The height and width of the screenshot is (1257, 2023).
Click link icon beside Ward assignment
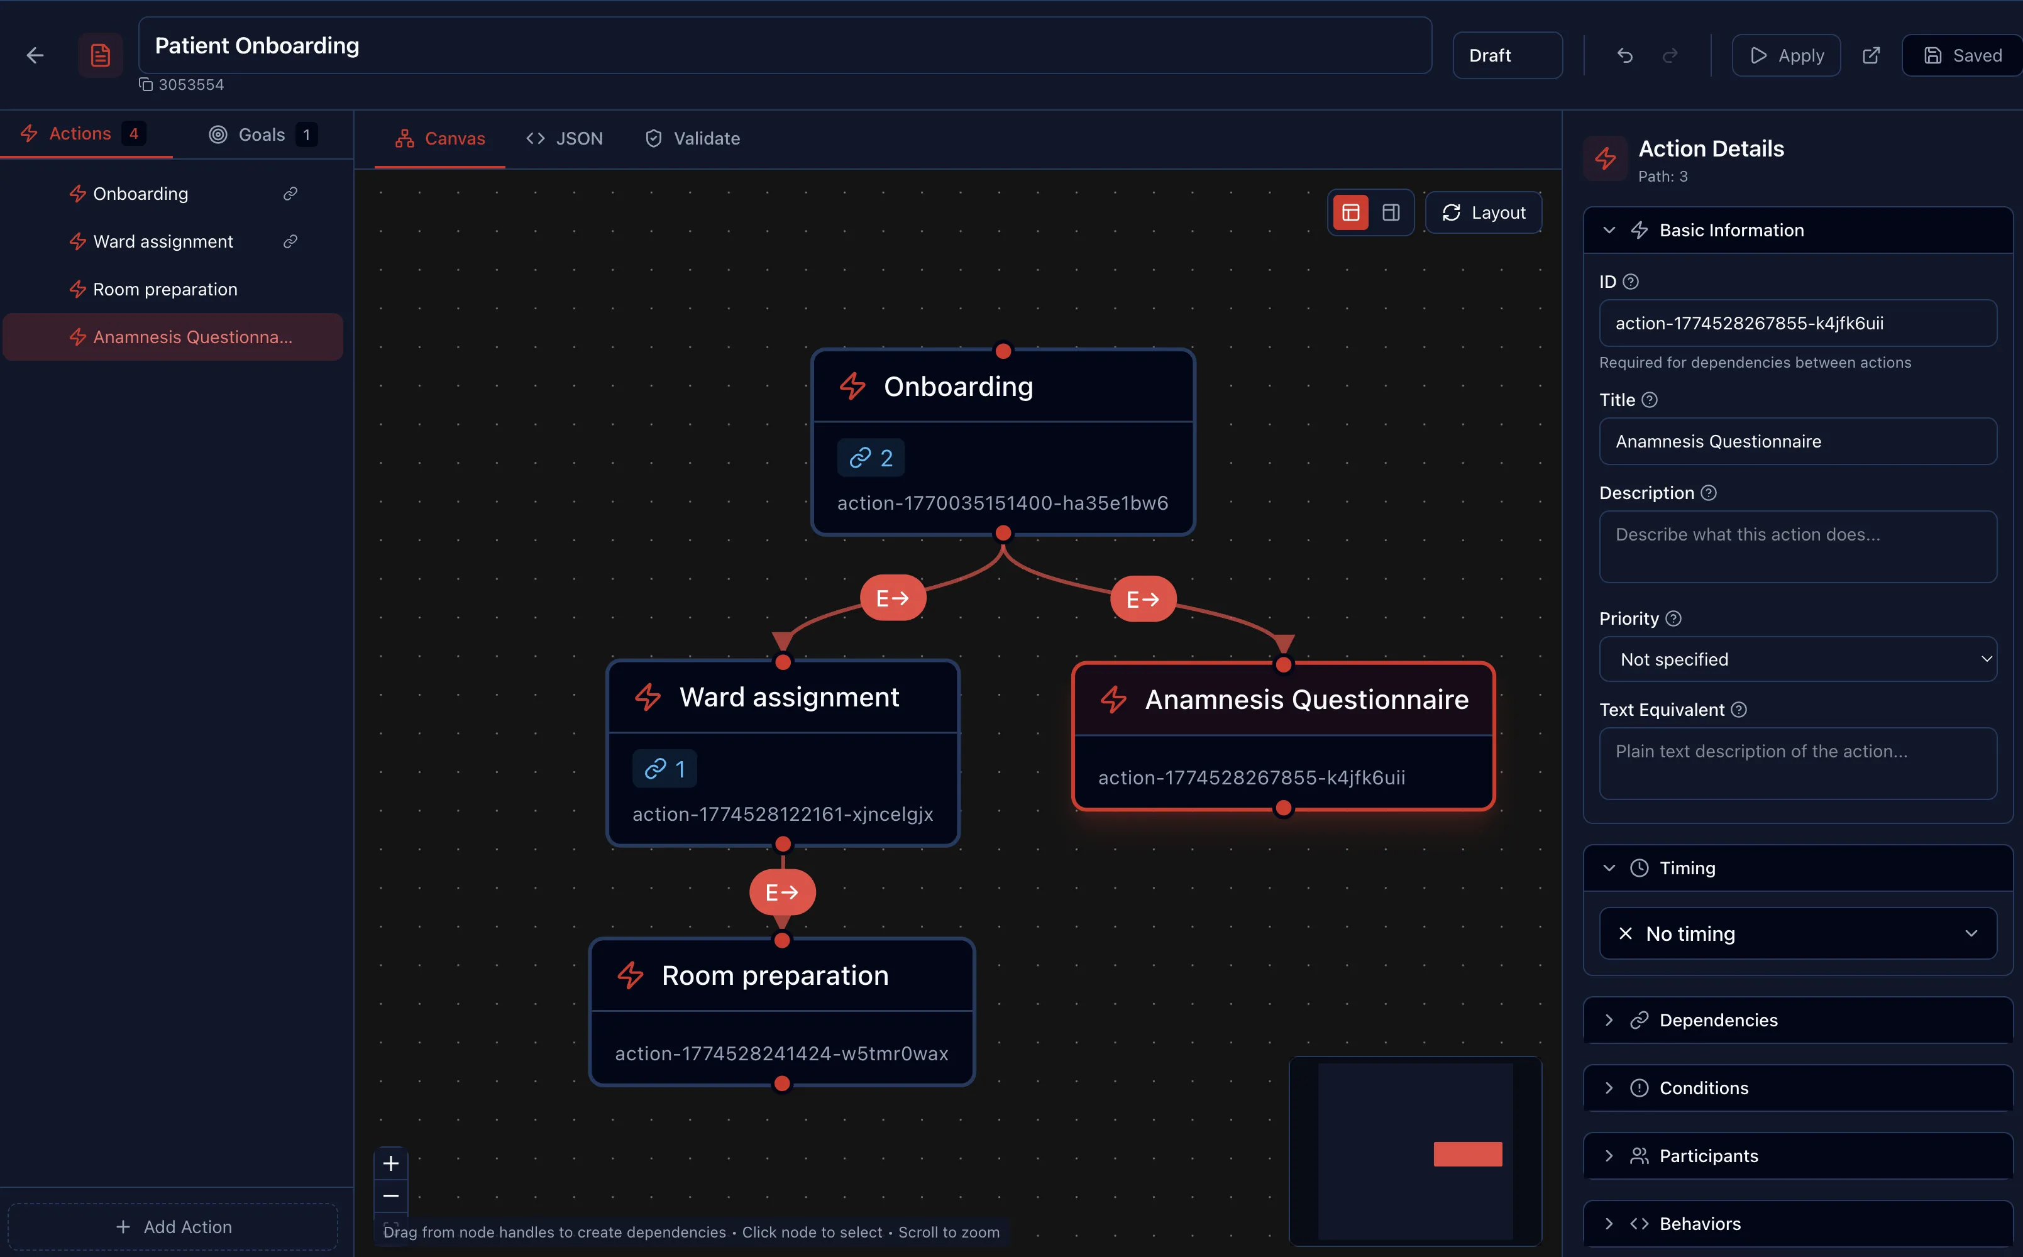click(290, 241)
